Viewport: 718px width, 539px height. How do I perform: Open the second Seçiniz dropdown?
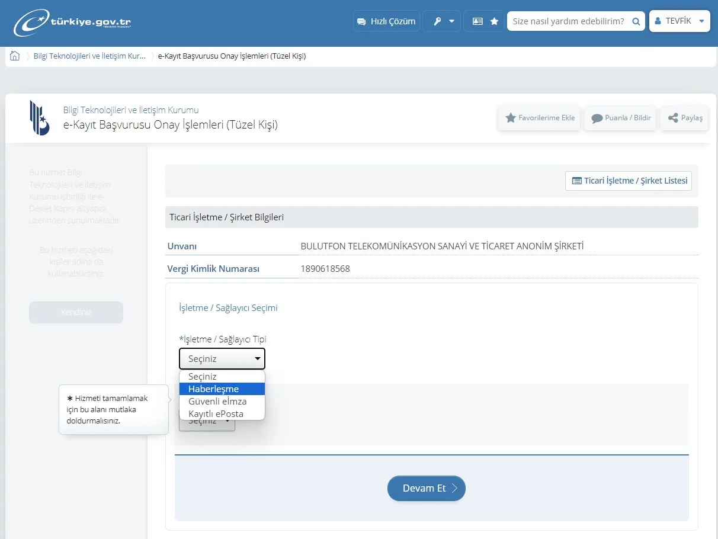(207, 422)
